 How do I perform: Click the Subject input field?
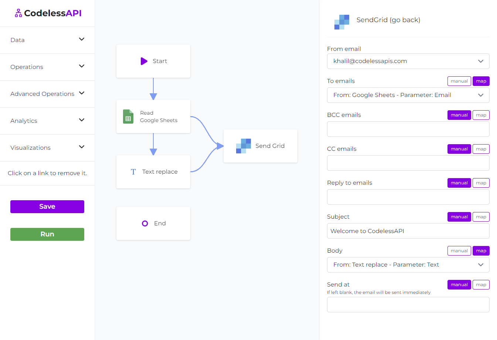(x=408, y=231)
